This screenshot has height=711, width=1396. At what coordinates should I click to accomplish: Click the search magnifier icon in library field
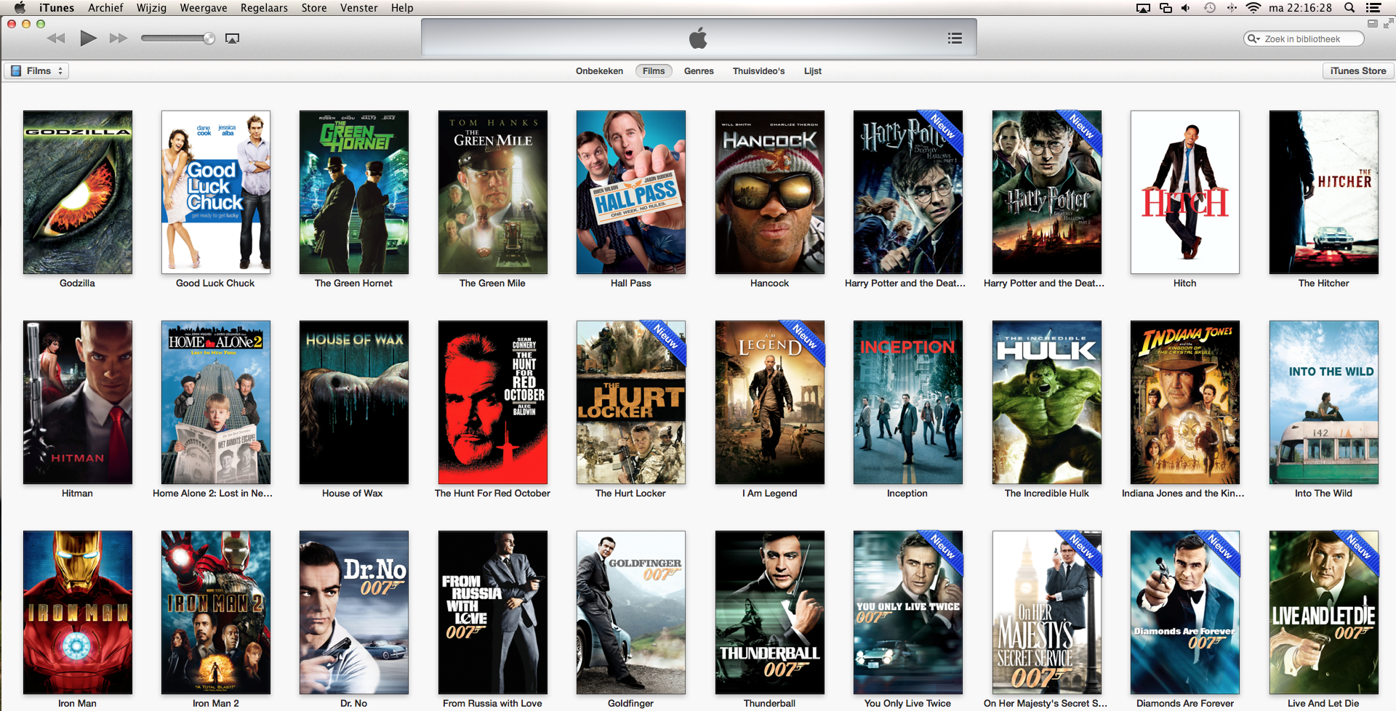point(1253,39)
